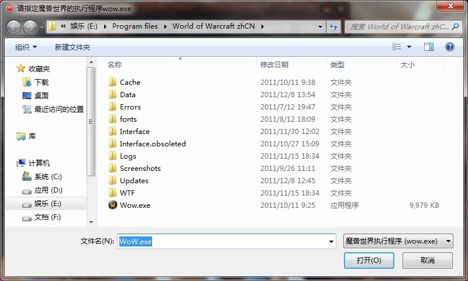This screenshot has width=468, height=281.
Task: Open the 魔兽世界执行程序 (wow.exe) file type dropdown
Action: (398, 241)
